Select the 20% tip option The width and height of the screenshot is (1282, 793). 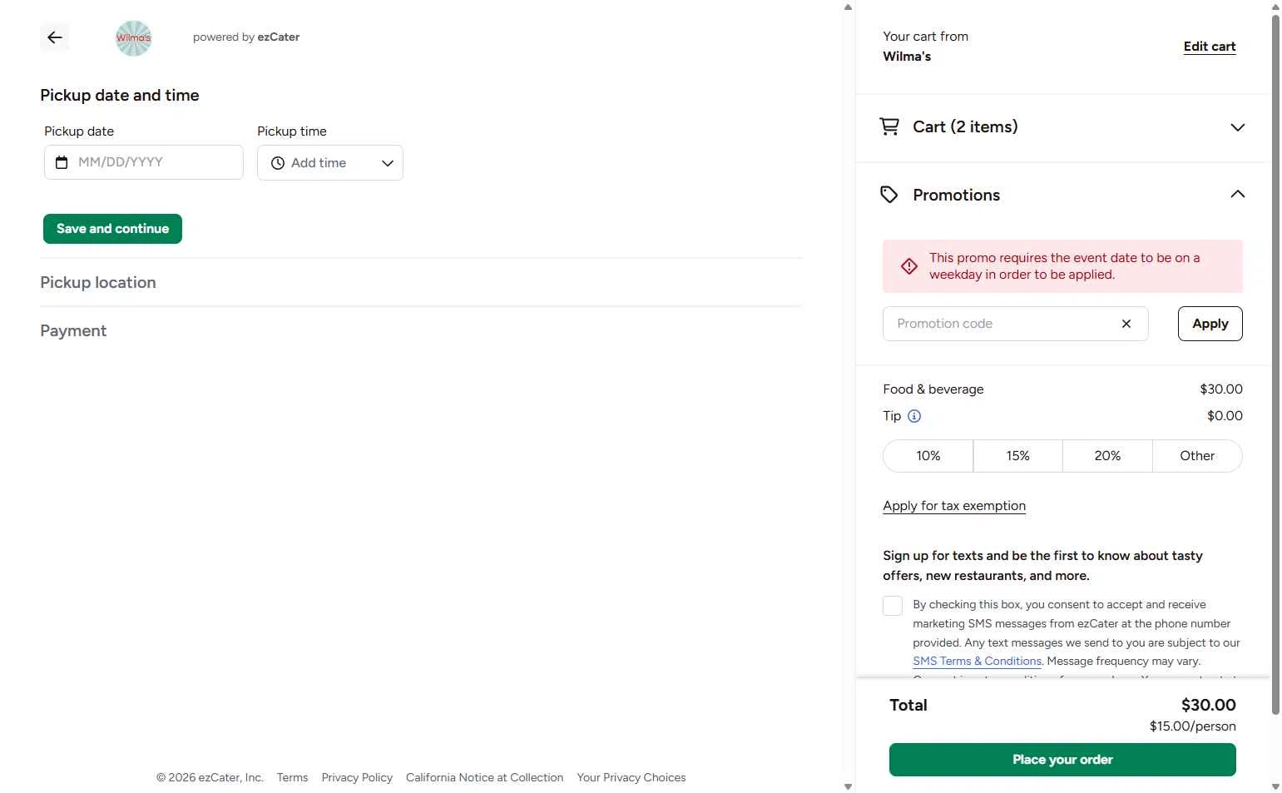click(1107, 456)
